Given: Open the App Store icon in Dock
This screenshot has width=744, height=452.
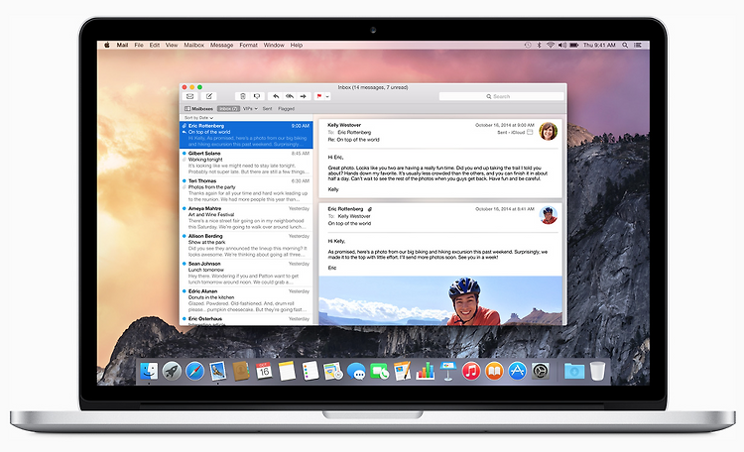Looking at the screenshot, I should point(517,371).
